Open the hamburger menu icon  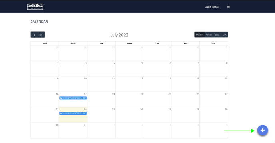pos(228,7)
